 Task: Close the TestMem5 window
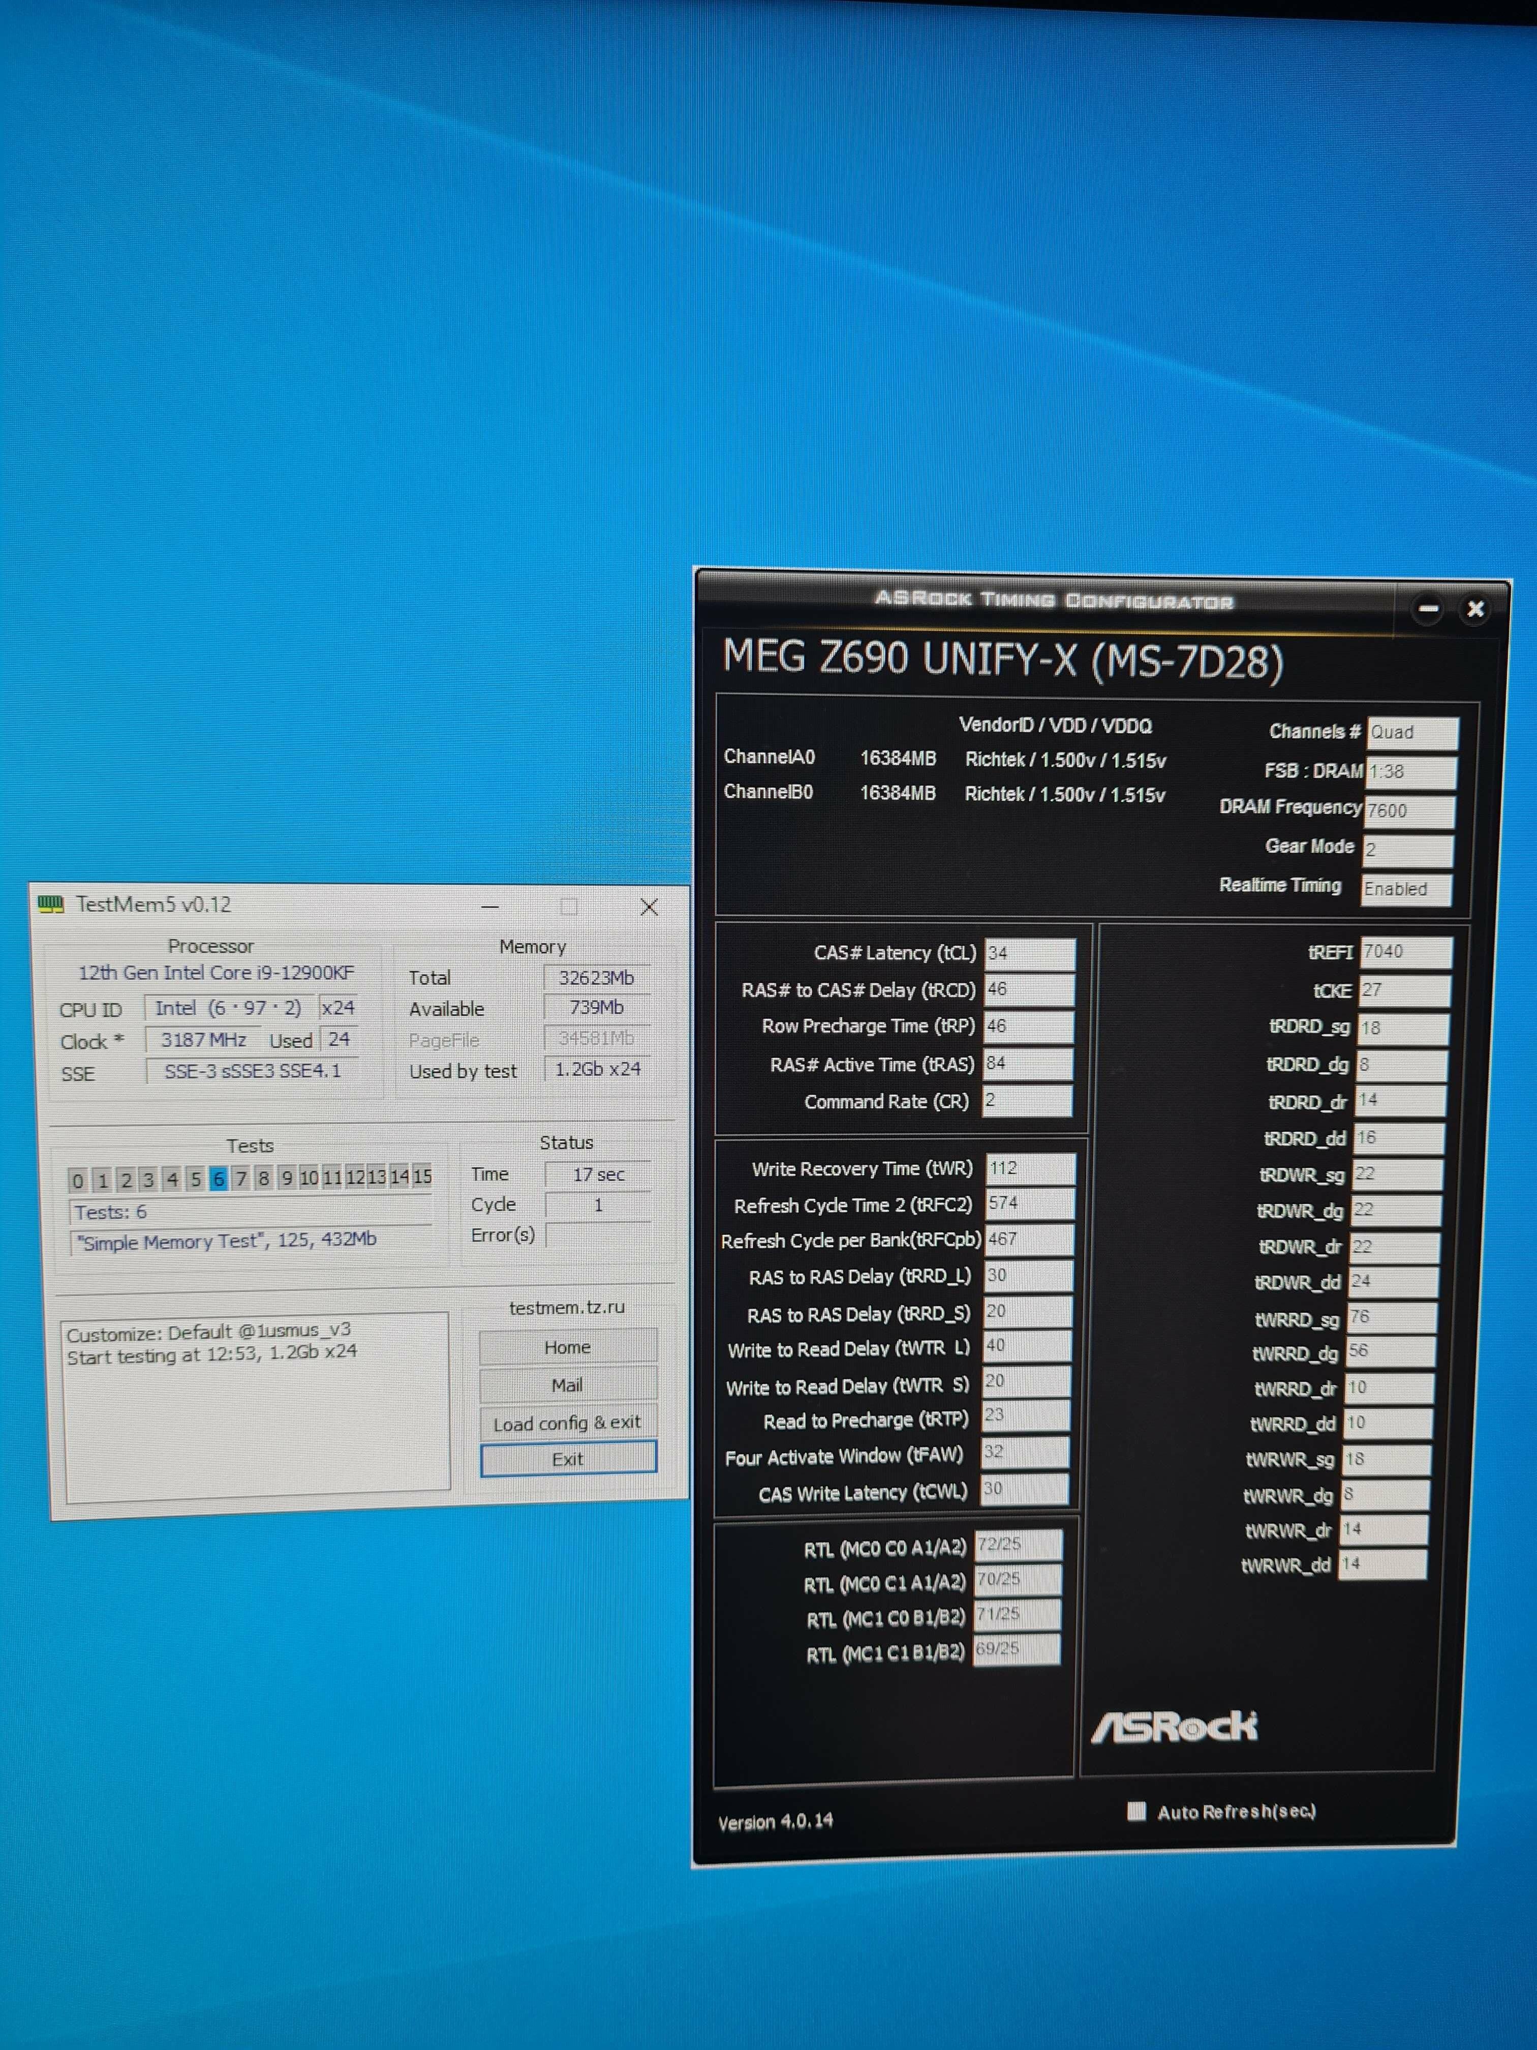coord(649,908)
